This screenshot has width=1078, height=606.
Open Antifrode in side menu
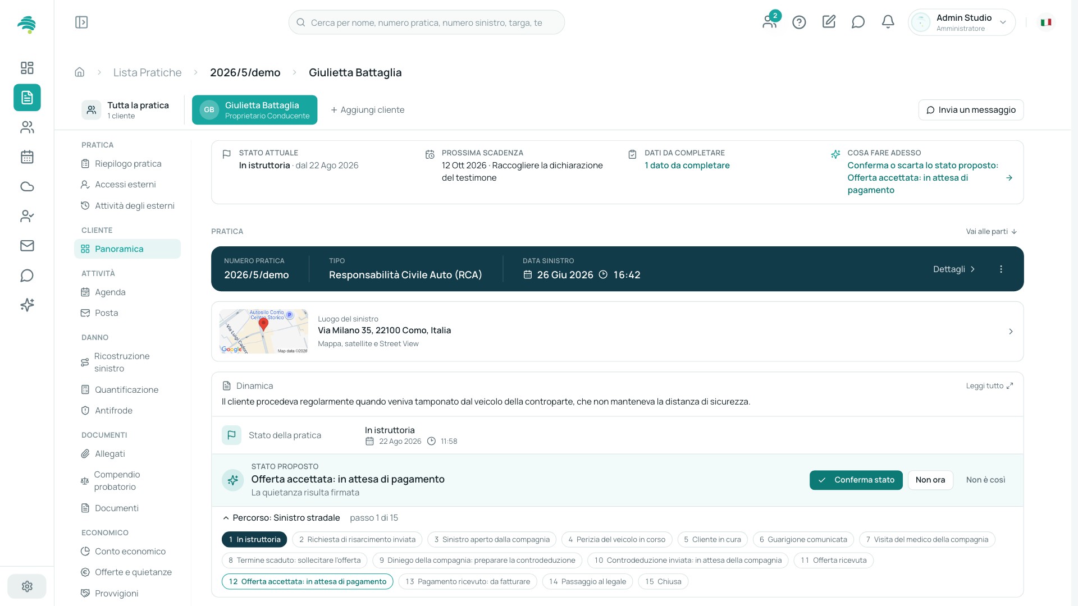pos(127,411)
